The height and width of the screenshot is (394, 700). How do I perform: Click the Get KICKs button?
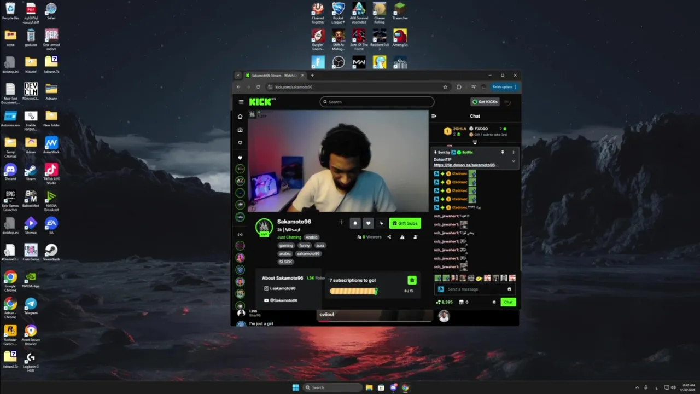[x=485, y=102]
